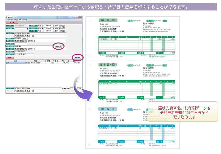This screenshot has width=221, height=154.
Task: Open calendar icon for お届日 row
Action: (x=64, y=31)
